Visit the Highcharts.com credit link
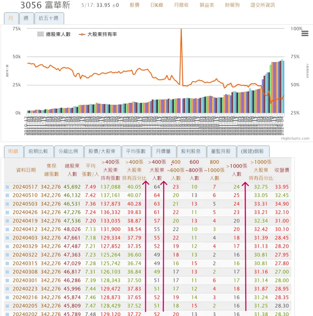Image resolution: width=313 pixels, height=316 pixels. [x=295, y=138]
